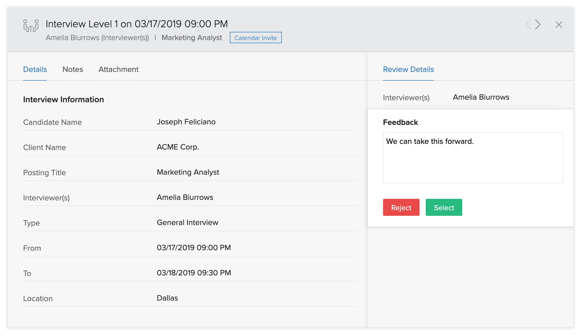Click inside the Feedback text box
Viewport: 581px width, 335px height.
click(473, 158)
